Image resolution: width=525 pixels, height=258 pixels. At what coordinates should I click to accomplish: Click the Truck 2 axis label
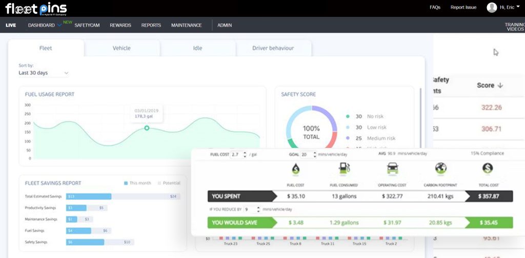click(391, 244)
